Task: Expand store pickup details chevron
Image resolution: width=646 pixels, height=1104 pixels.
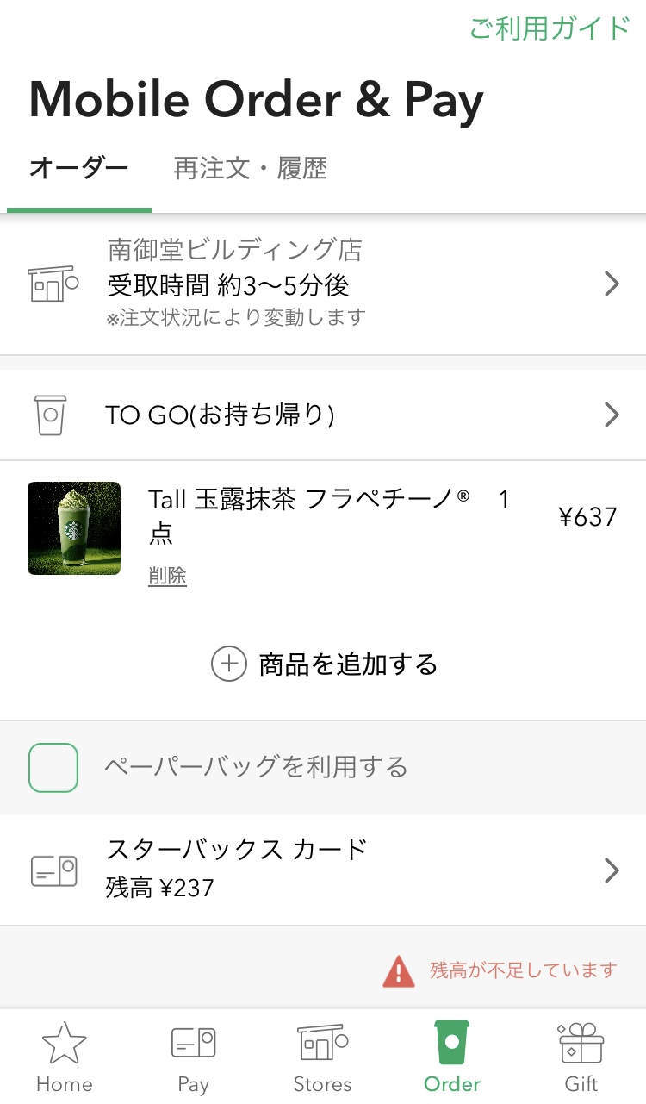Action: point(612,284)
